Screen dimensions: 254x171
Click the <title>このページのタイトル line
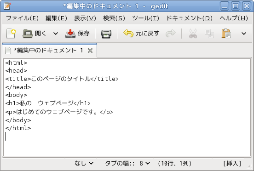pos(62,79)
